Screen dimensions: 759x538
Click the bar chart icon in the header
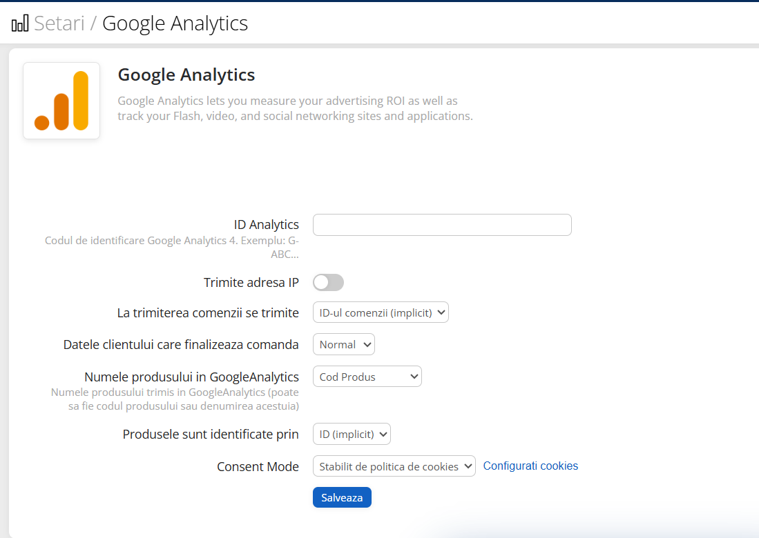click(x=19, y=21)
